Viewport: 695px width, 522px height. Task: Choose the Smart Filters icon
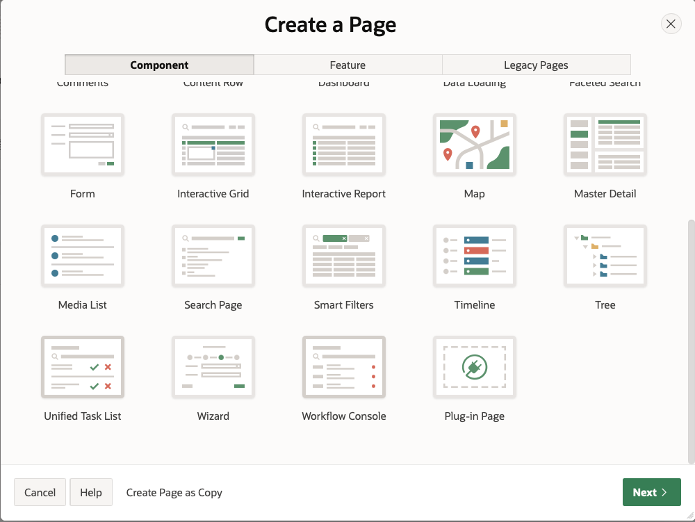click(344, 256)
